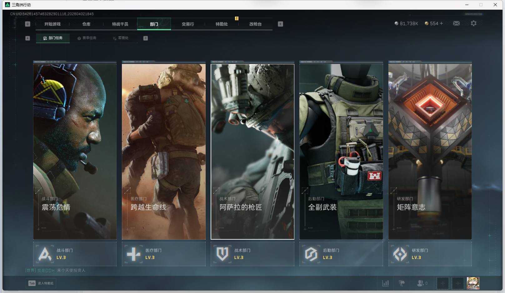Invite teammate via leftmost empty squad slot
Viewport: 505px width, 293px height.
(442, 283)
